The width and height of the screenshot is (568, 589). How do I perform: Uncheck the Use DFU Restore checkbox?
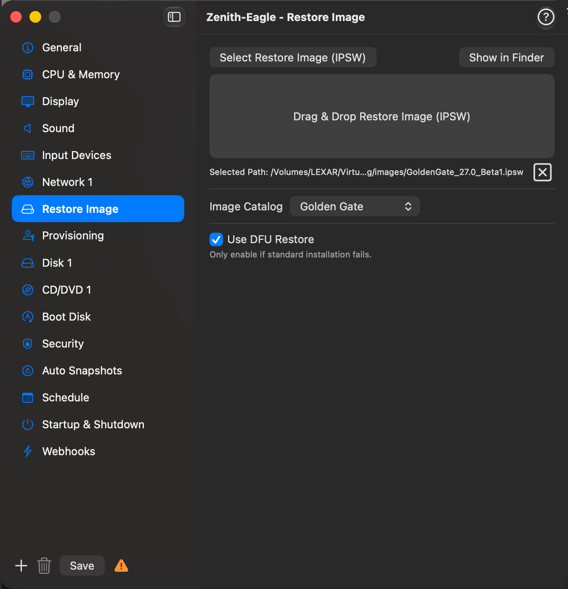tap(216, 239)
